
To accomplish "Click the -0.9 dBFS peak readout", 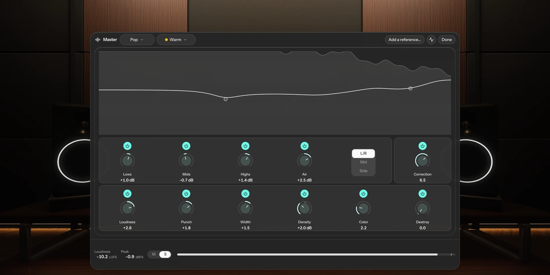I will pyautogui.click(x=134, y=257).
